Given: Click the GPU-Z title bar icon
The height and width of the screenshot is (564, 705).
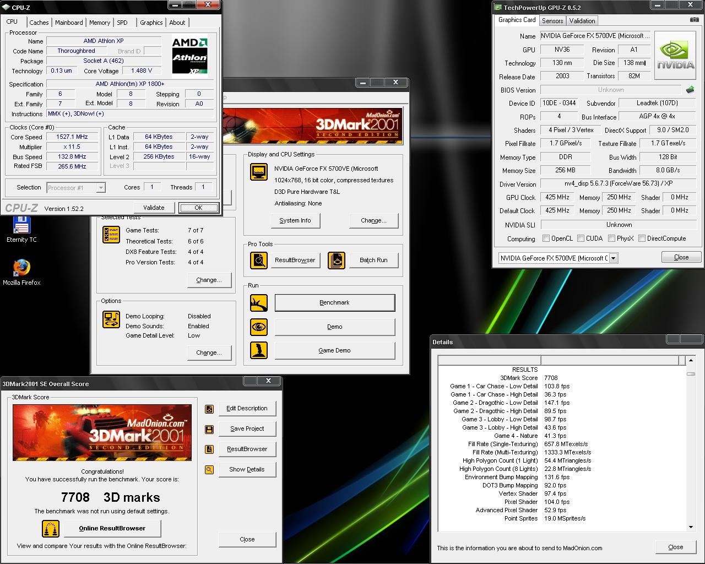Looking at the screenshot, I should tap(498, 8).
